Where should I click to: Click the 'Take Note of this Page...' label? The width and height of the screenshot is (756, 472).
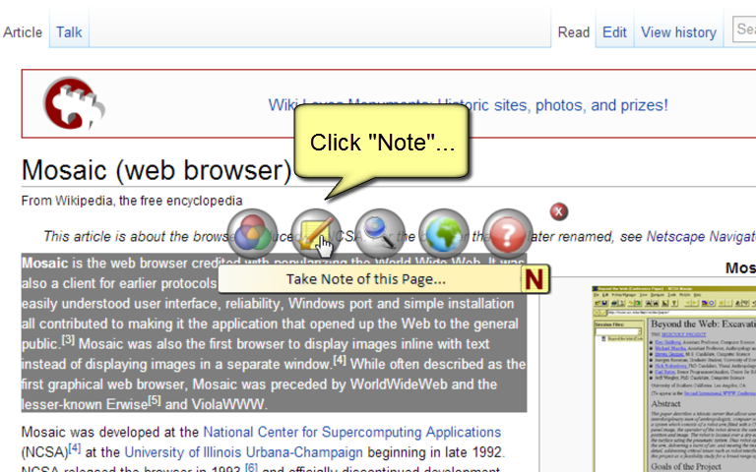point(366,279)
